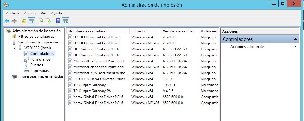Select the RICOH PCL6 V4 UniversalDriver row
Viewport: 304px width, 121px height.
143,79
